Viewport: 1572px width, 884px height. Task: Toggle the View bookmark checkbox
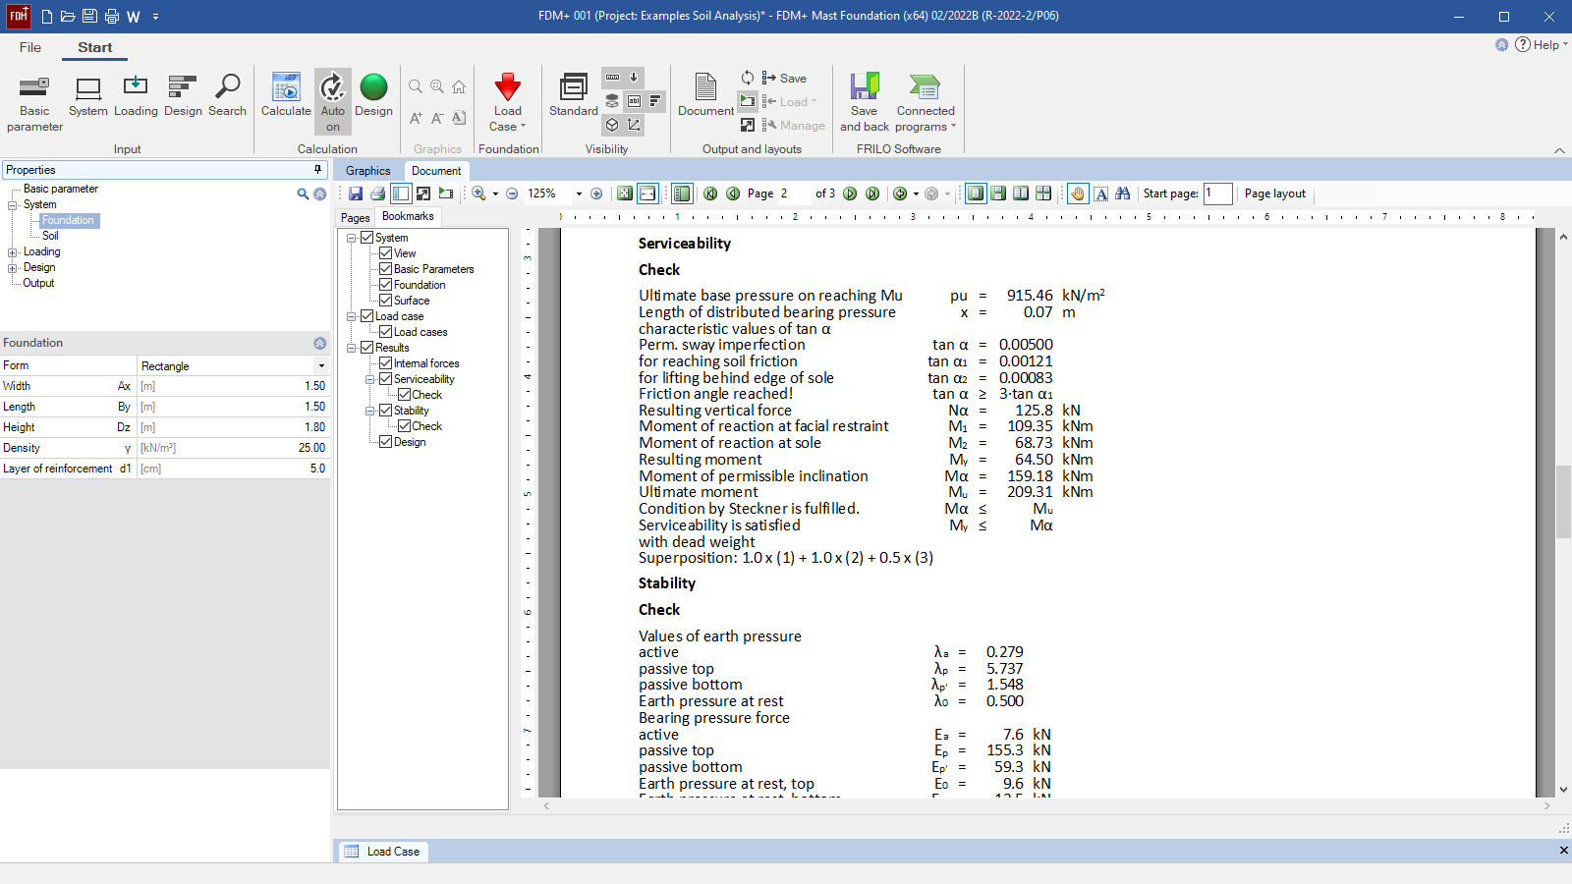click(386, 253)
